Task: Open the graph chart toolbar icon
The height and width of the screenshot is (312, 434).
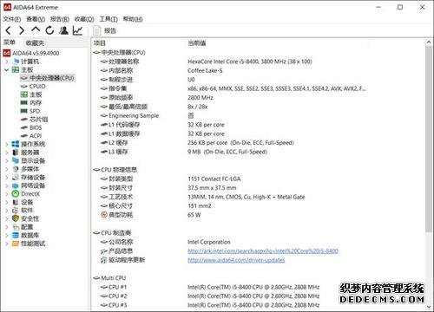Action: pos(77,30)
